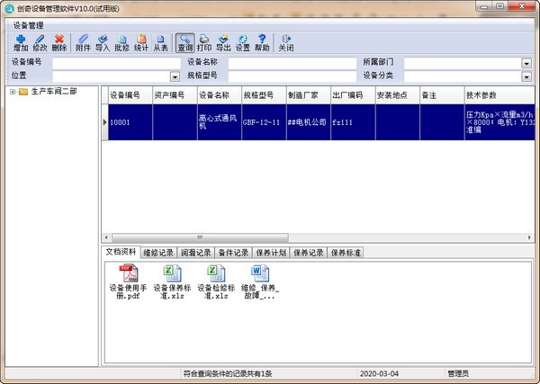Open the 位置 dropdown list
The height and width of the screenshot is (384, 540).
(x=175, y=76)
